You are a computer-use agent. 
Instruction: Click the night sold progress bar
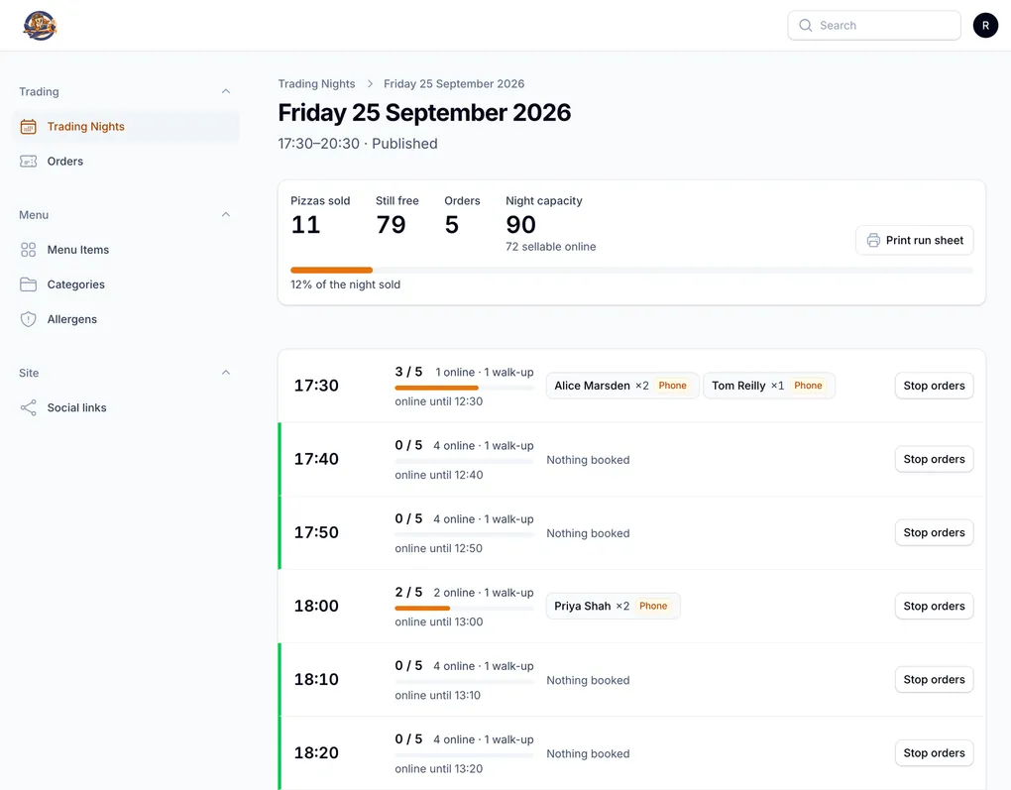[631, 271]
